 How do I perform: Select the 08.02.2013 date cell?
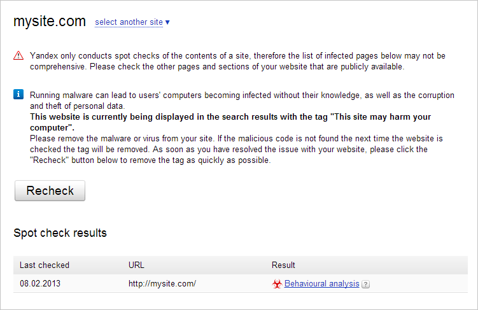(40, 283)
